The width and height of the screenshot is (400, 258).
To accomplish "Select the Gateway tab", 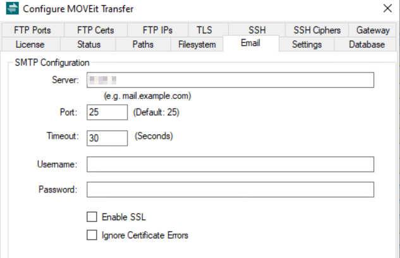I will [373, 30].
